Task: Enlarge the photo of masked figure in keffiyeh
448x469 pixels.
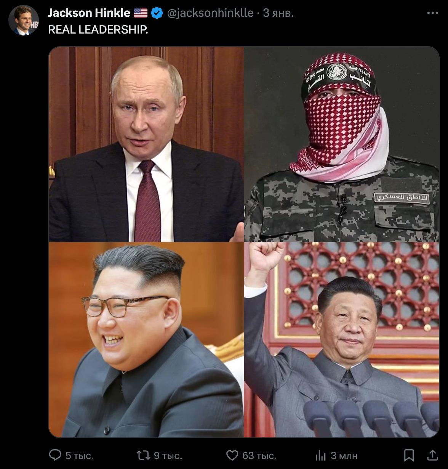Action: point(342,144)
